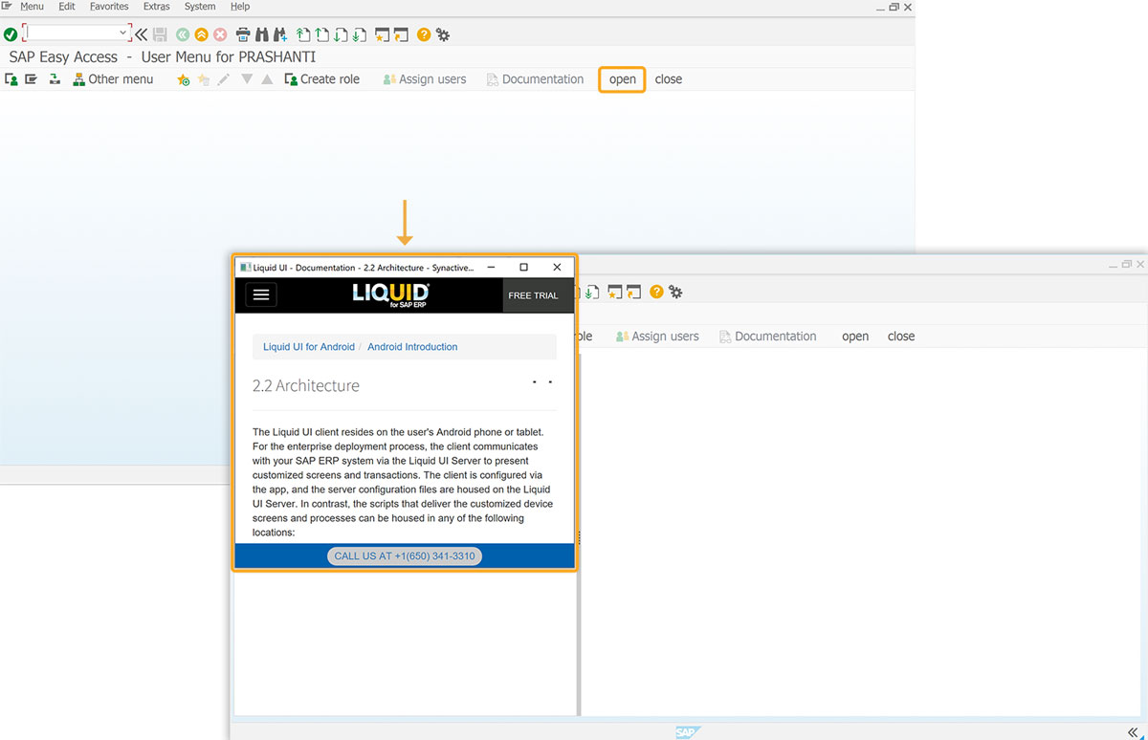
Task: Click the Find binoculars icon
Action: click(x=261, y=34)
